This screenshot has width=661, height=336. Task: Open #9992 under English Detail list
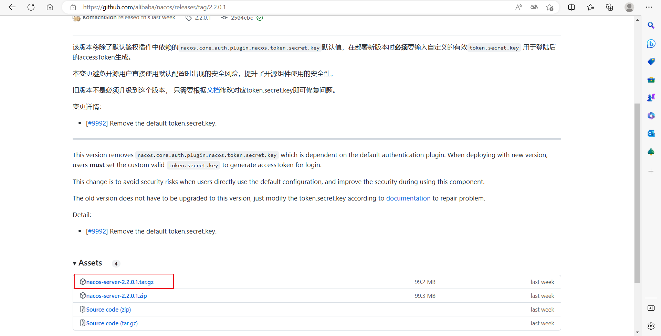97,231
